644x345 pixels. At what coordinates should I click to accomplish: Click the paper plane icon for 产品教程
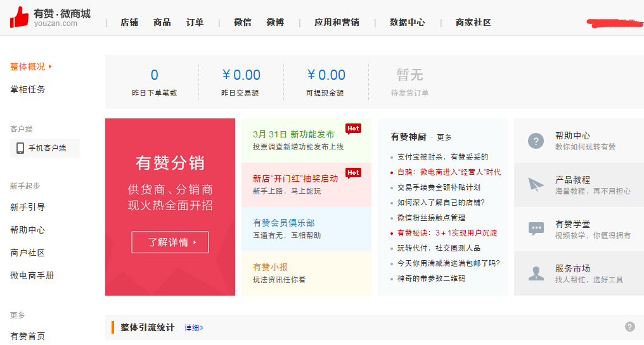[x=536, y=185]
